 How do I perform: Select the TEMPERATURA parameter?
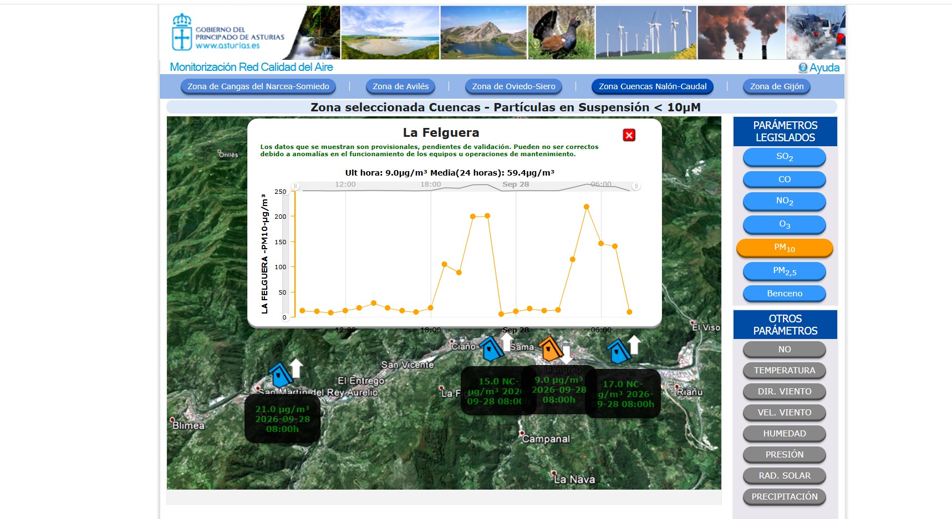click(785, 371)
